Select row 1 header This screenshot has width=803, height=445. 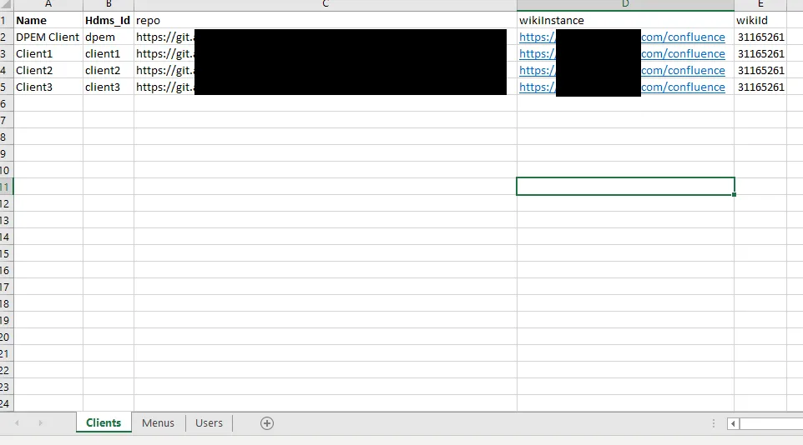[x=6, y=21]
